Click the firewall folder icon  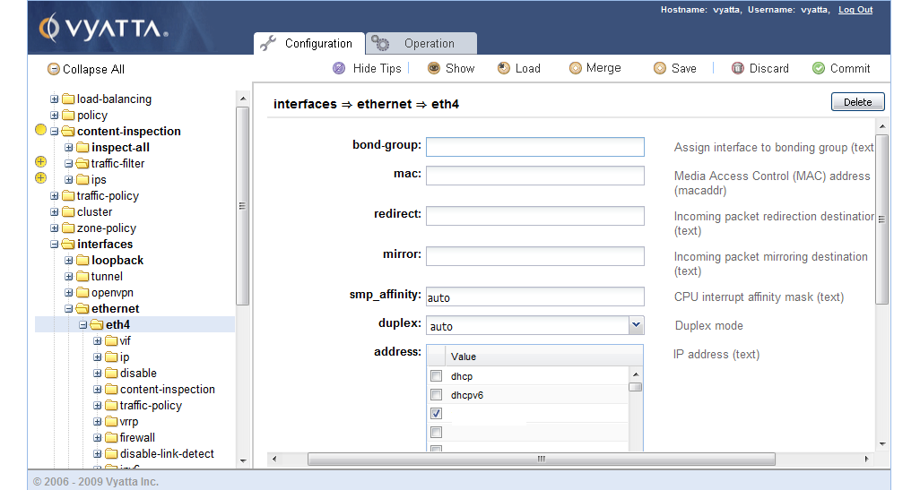[111, 438]
